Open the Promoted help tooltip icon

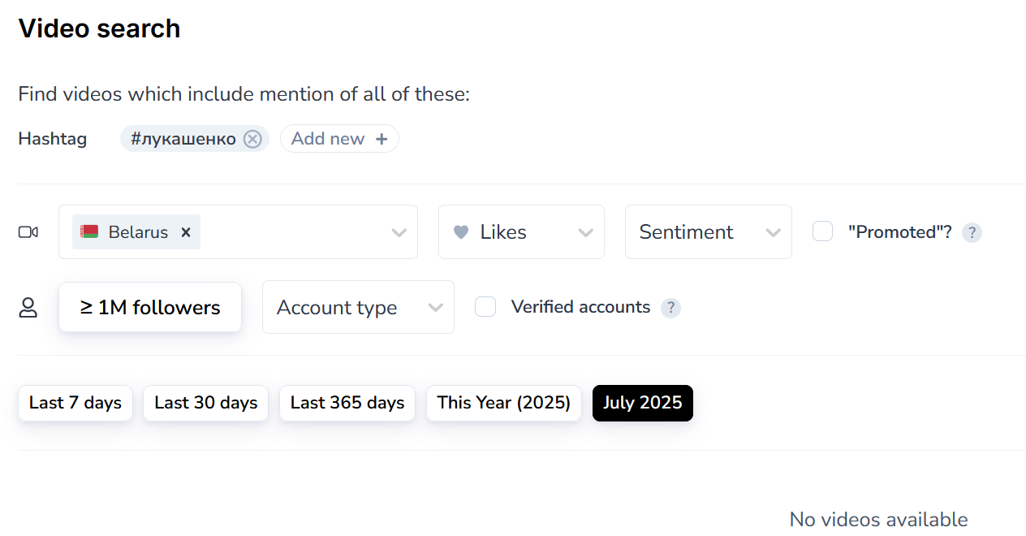[x=972, y=233]
